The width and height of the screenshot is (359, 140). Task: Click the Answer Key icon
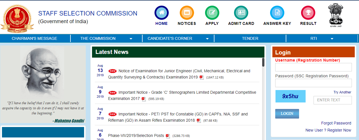(277, 13)
